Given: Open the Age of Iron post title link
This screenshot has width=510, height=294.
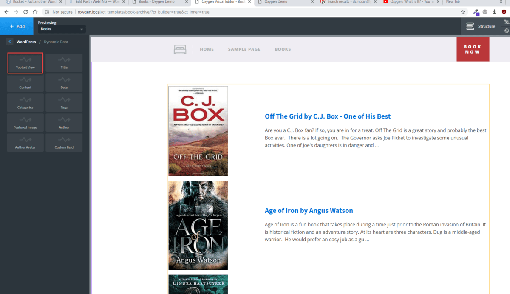Looking at the screenshot, I should [309, 211].
